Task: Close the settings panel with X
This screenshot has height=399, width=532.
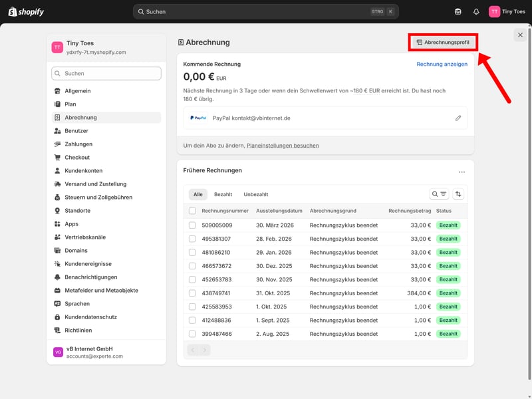Action: 520,35
